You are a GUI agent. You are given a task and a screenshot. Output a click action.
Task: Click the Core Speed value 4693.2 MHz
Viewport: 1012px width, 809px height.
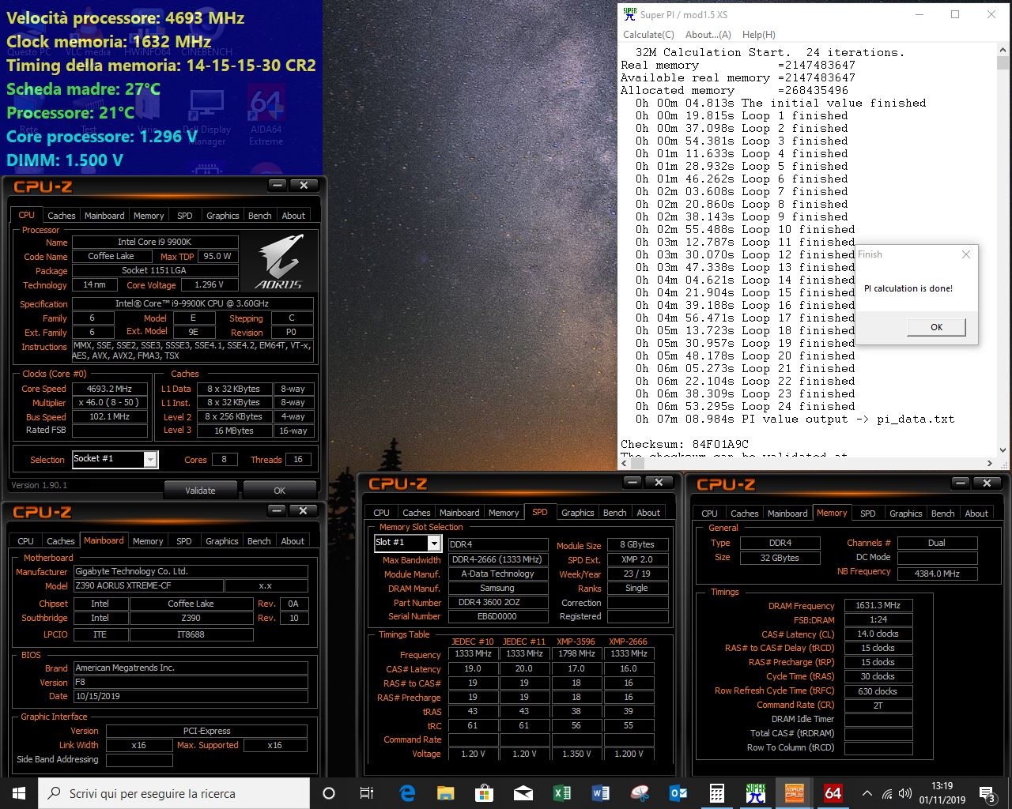point(110,389)
